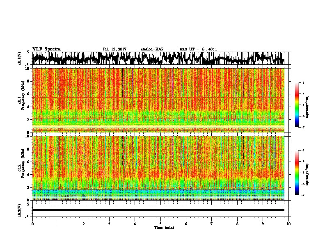Click time axis tick label "6"
Image resolution: width=325 pixels, height=251 pixels.
click(x=186, y=224)
